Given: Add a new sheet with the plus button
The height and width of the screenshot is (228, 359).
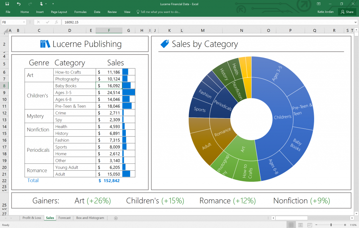Looking at the screenshot, I should (116, 218).
